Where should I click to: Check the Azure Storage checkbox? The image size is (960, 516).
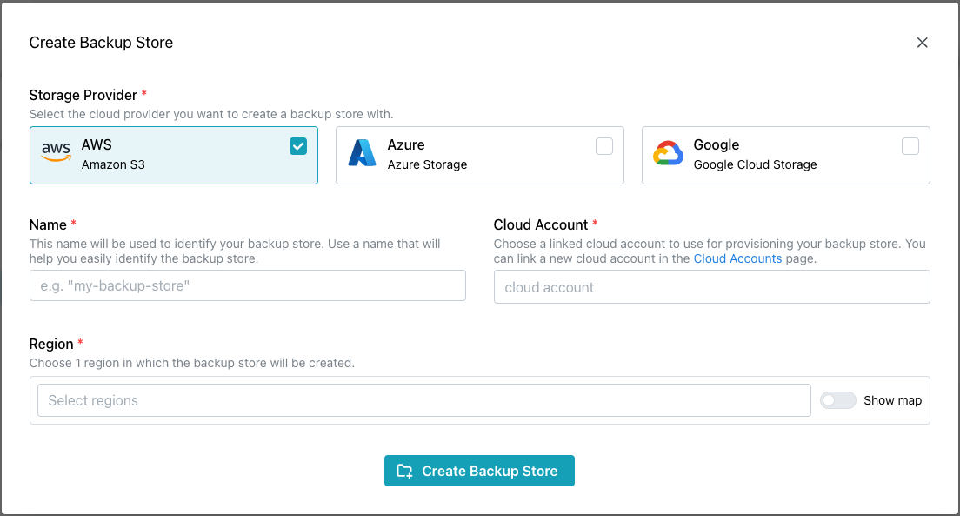604,146
